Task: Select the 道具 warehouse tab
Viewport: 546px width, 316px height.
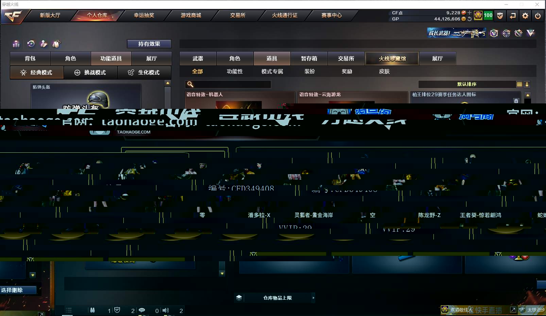Action: click(272, 59)
